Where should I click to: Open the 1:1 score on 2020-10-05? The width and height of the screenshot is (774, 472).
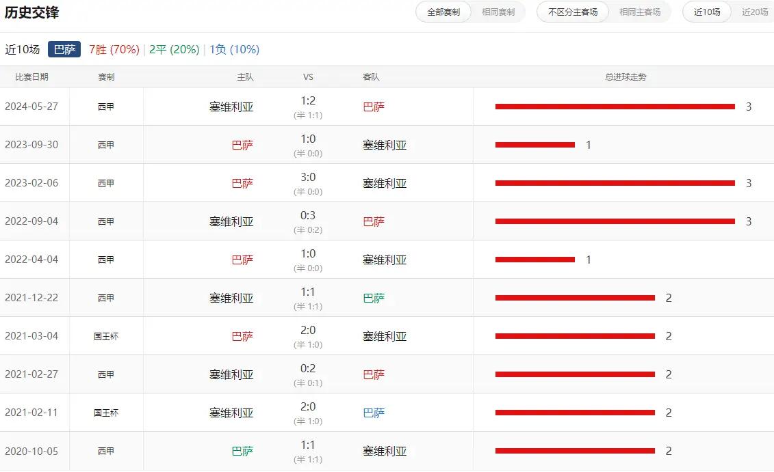pos(308,445)
